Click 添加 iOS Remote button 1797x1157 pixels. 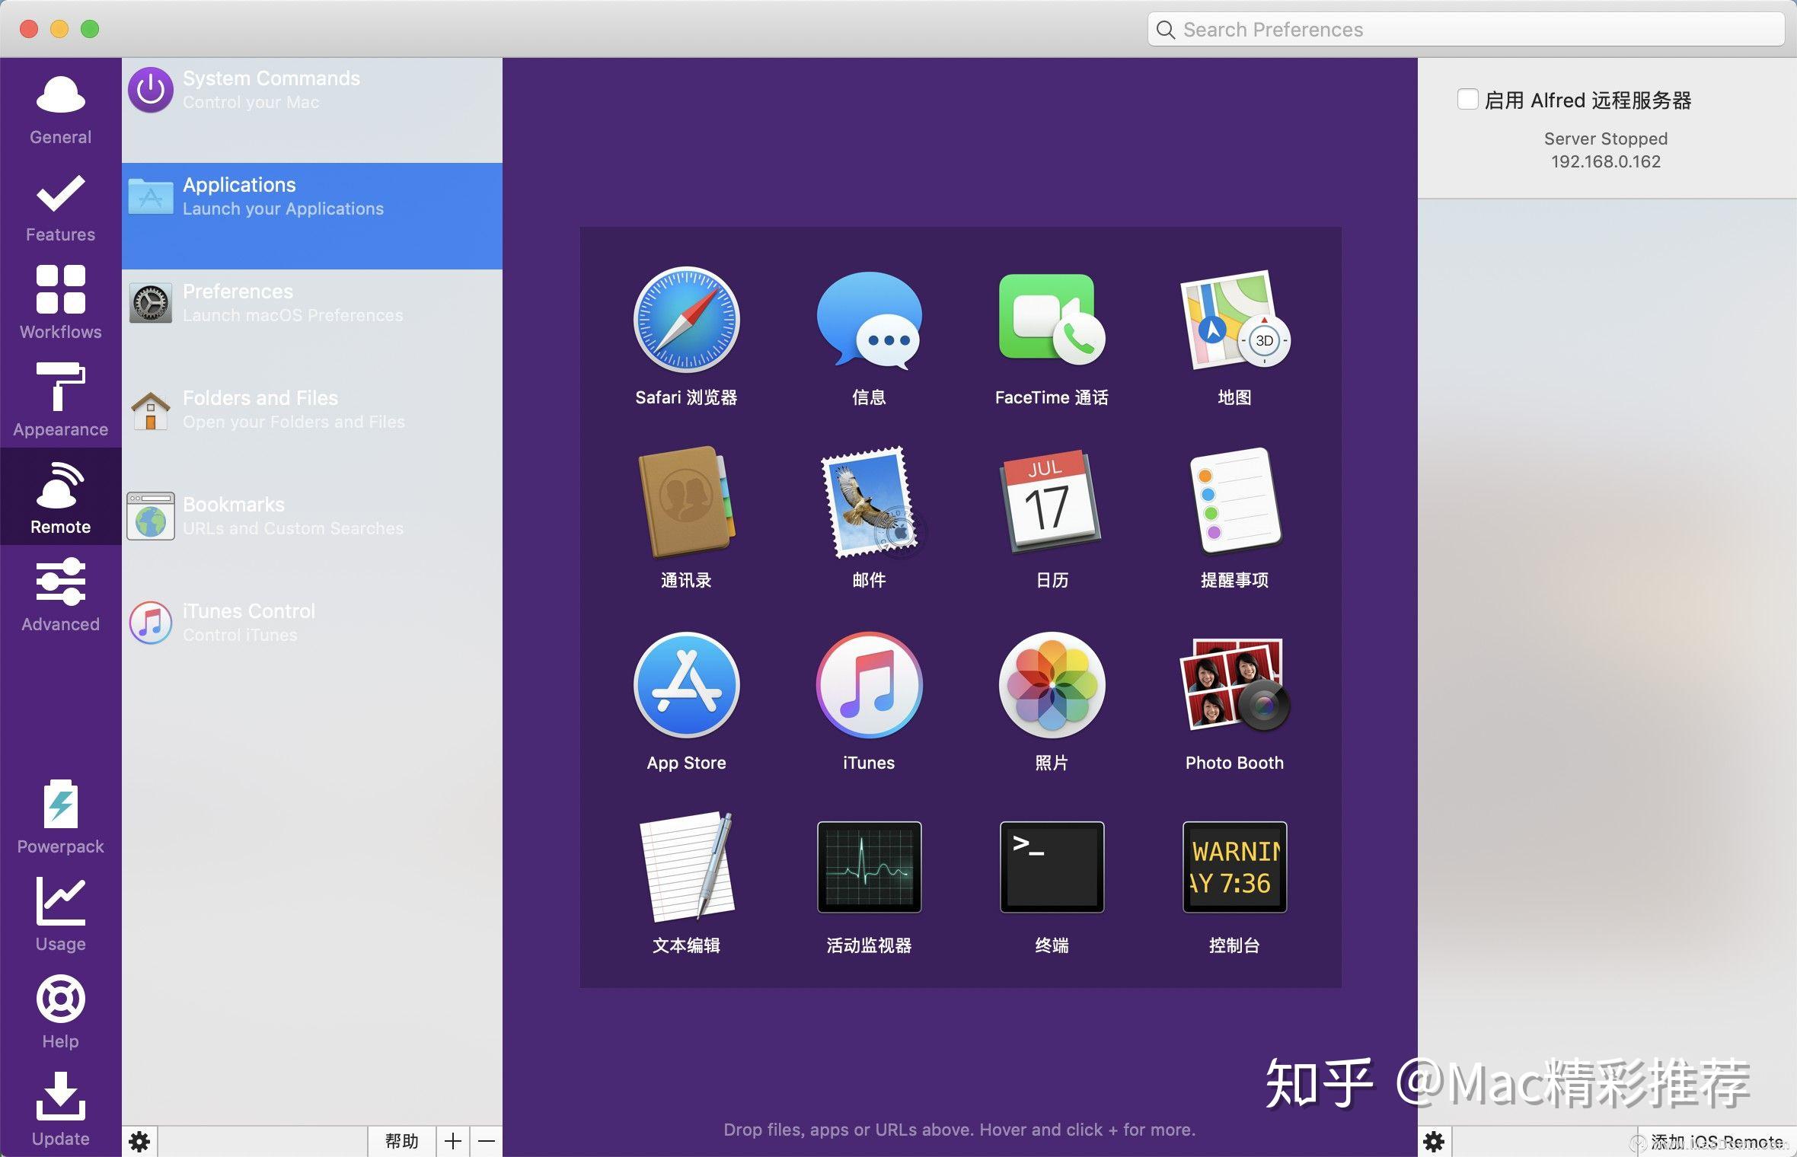(x=1716, y=1141)
